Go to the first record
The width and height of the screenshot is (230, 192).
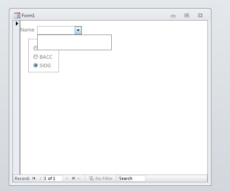point(34,178)
